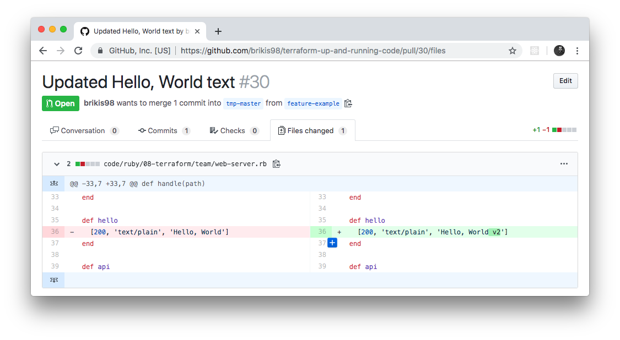Reload the page
Image resolution: width=620 pixels, height=340 pixels.
pyautogui.click(x=78, y=50)
